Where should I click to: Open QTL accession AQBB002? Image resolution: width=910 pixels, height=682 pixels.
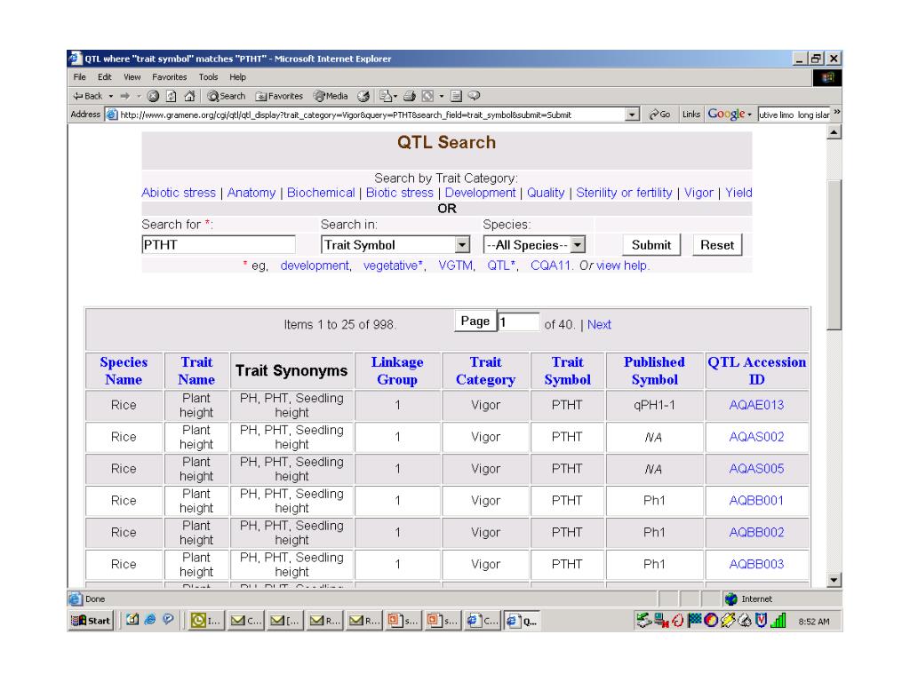tap(757, 533)
